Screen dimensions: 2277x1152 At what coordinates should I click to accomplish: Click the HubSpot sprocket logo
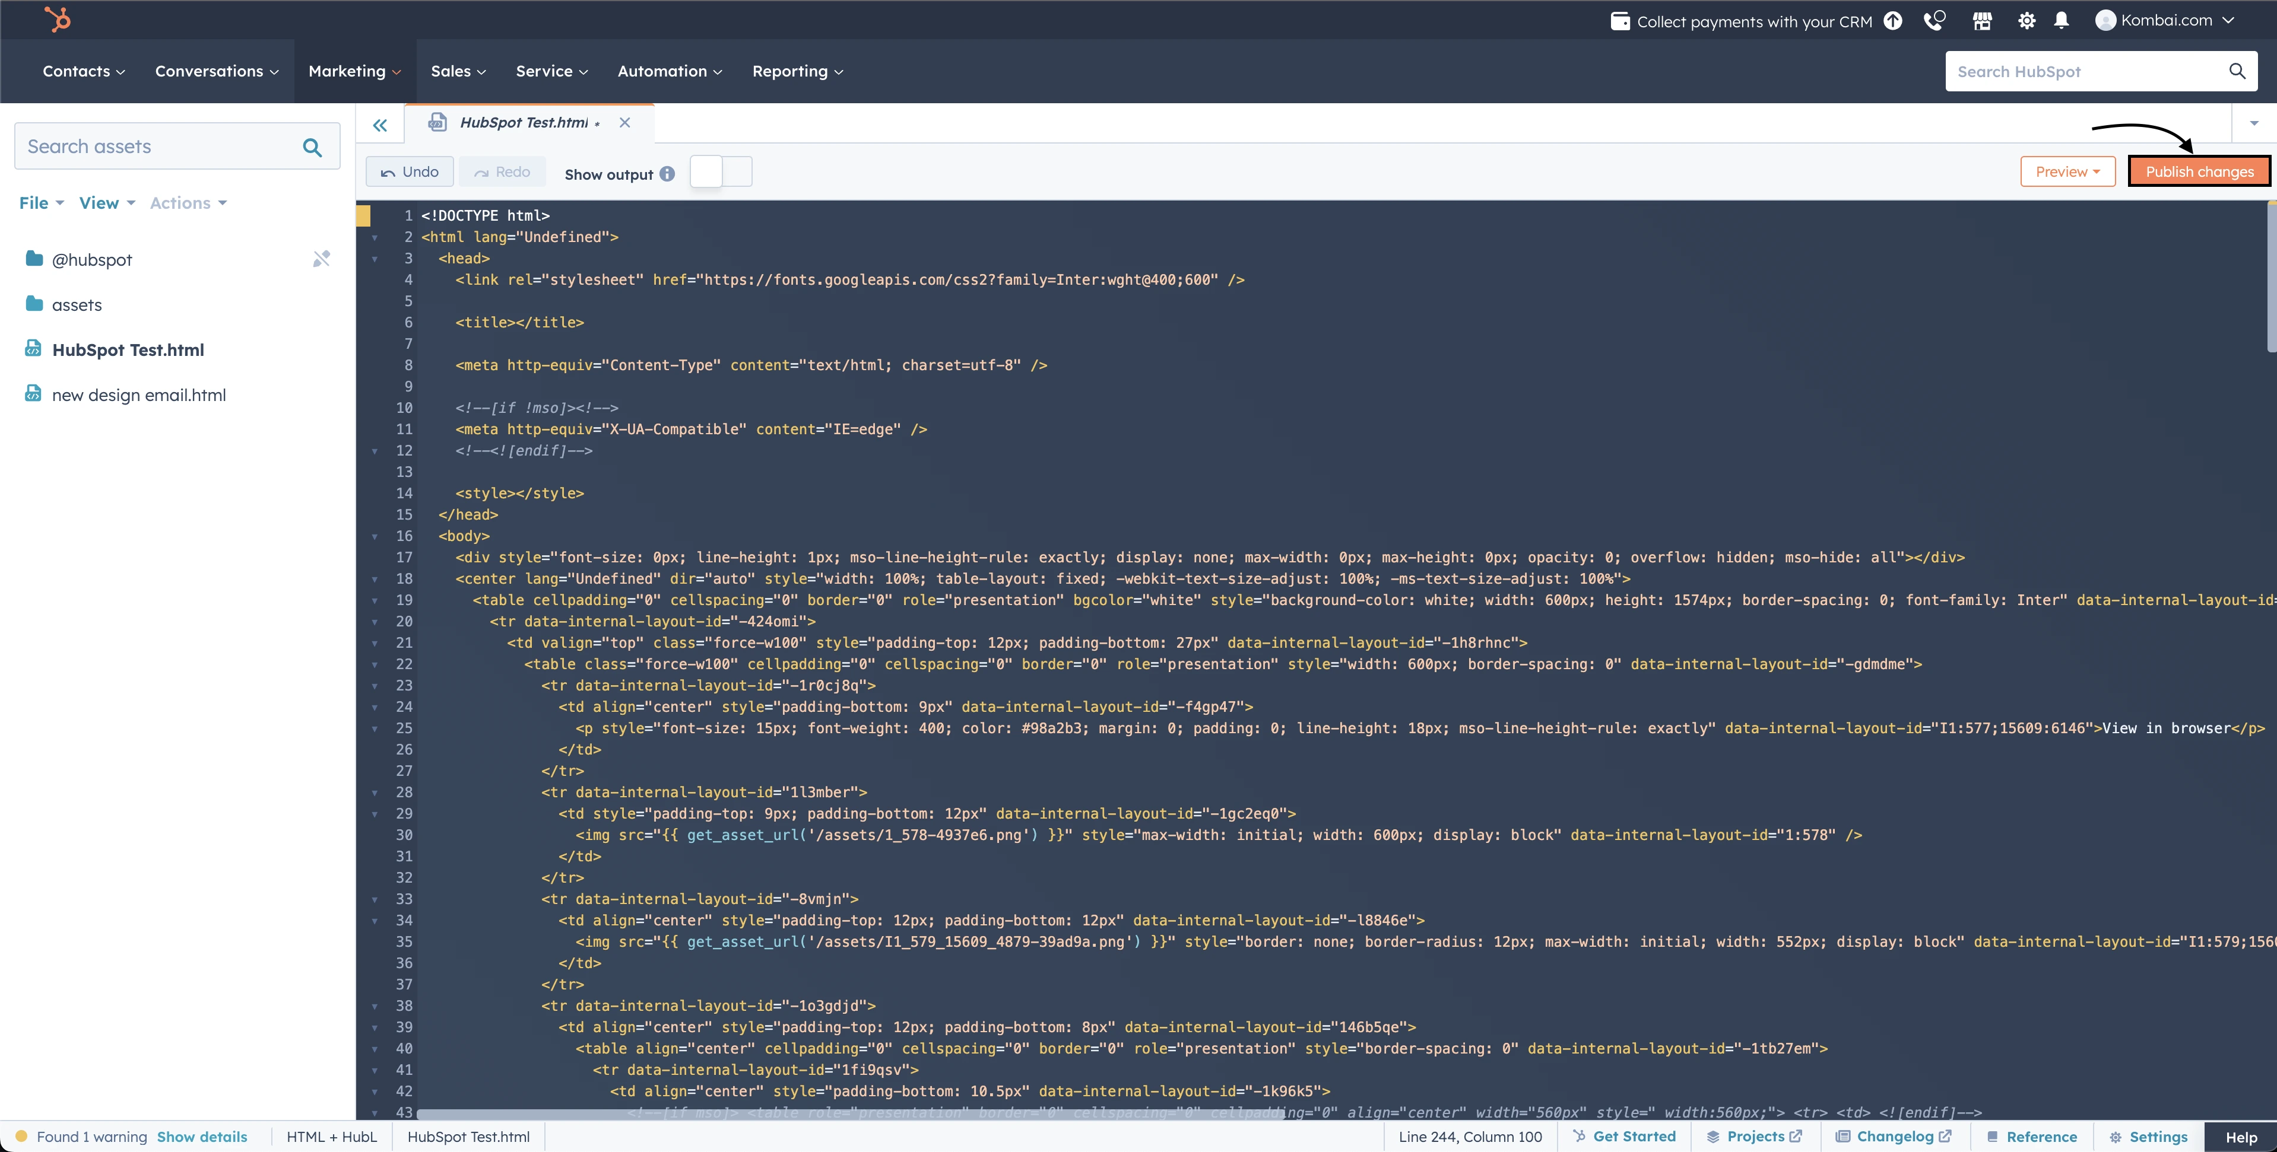pos(58,18)
